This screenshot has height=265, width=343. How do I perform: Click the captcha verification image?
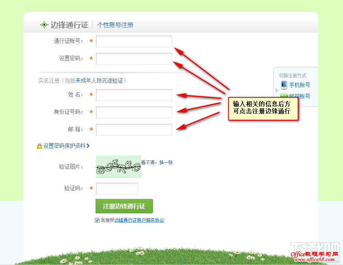click(119, 166)
